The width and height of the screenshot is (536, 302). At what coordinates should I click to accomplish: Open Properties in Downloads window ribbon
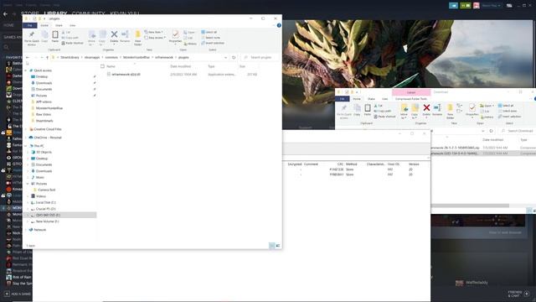pyautogui.click(x=472, y=110)
